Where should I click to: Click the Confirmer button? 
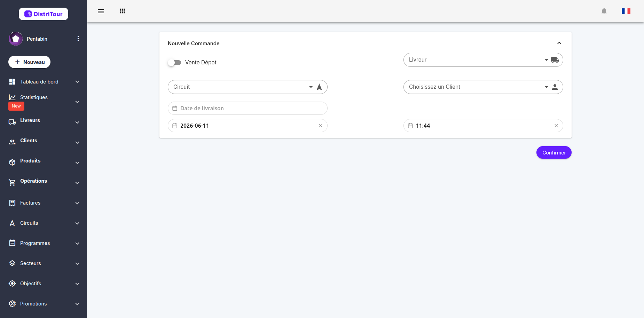(554, 152)
